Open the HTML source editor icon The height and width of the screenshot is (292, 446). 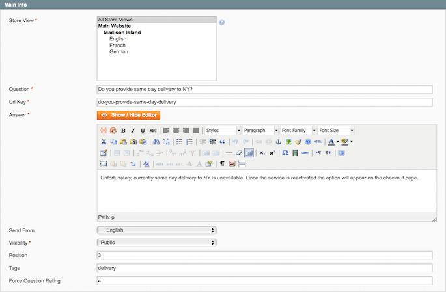click(x=318, y=142)
